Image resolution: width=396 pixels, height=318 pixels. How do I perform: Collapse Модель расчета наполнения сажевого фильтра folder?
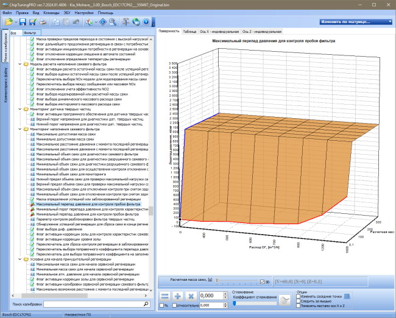click(20, 64)
